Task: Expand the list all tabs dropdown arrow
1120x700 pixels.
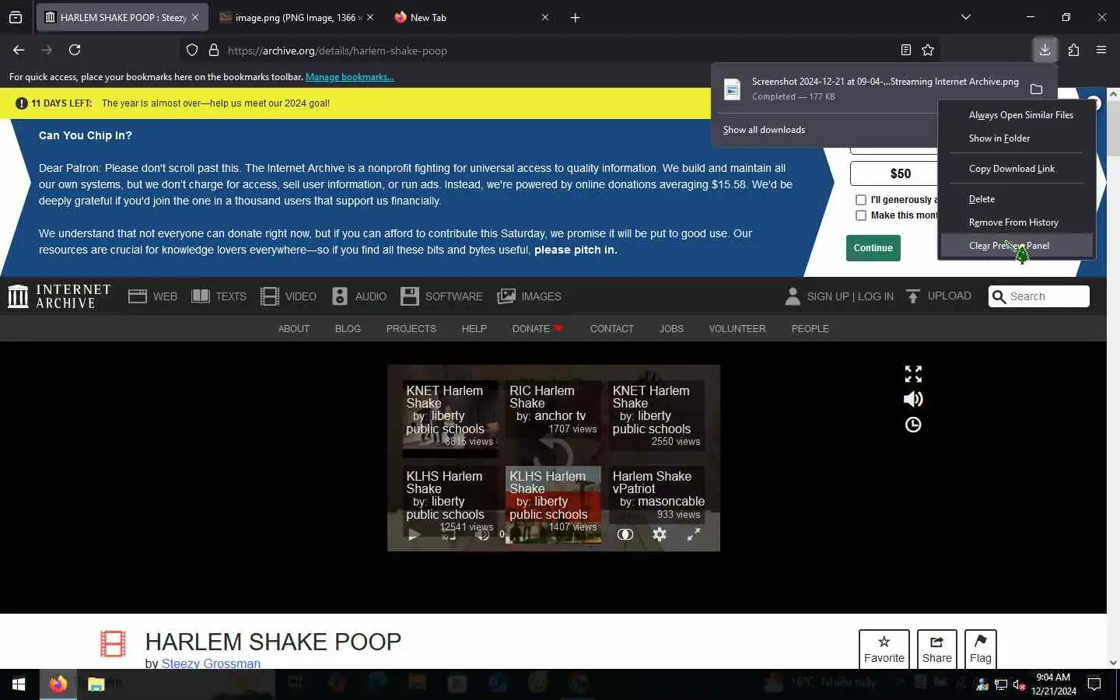Action: click(x=966, y=17)
